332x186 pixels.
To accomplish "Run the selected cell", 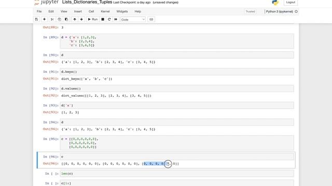I will coord(92,20).
